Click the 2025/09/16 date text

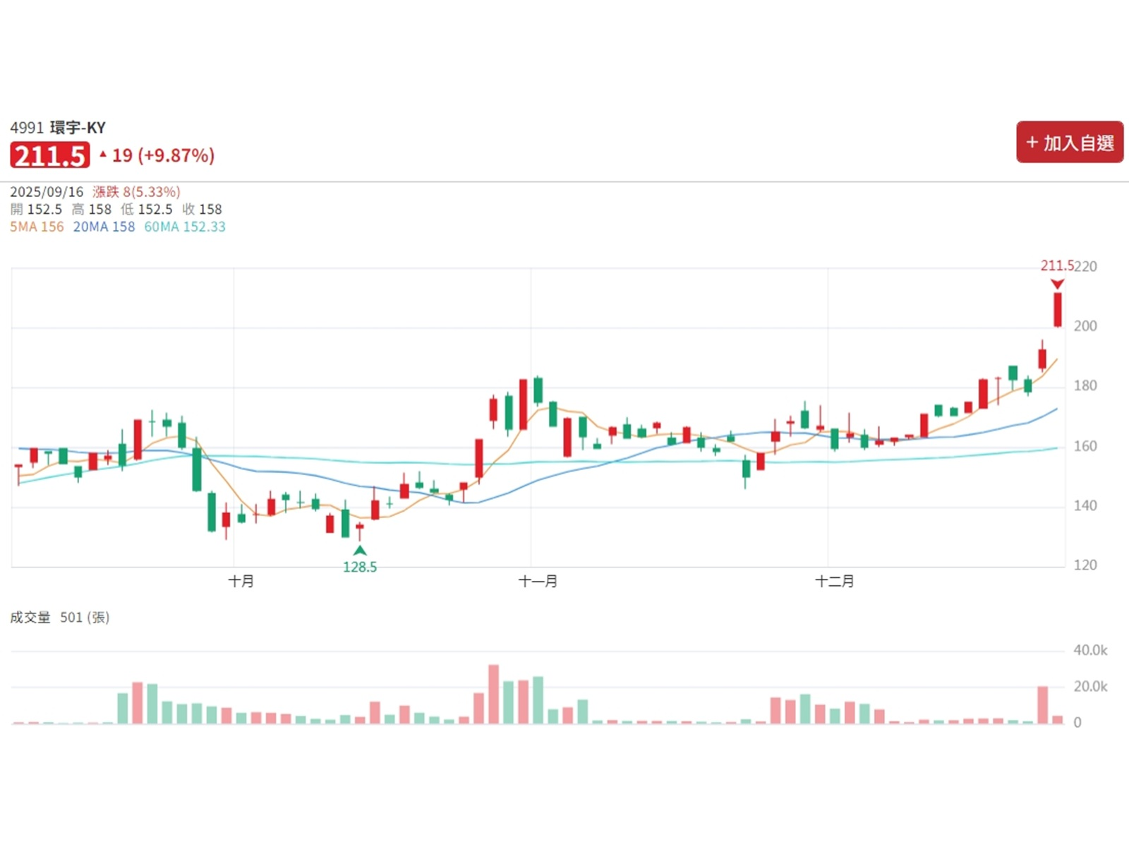[x=47, y=192]
